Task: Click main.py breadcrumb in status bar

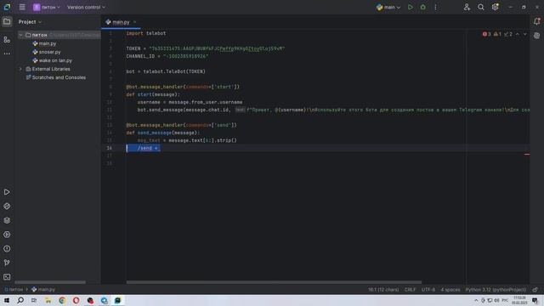Action: 43,289
